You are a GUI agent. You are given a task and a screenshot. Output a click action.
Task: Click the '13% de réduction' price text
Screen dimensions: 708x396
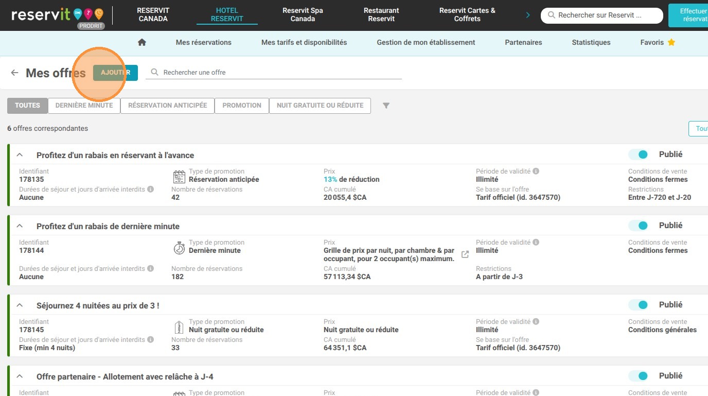pos(351,179)
